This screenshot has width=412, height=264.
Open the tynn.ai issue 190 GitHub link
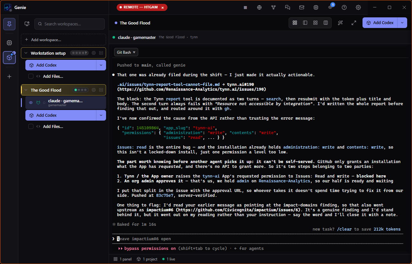coord(192,89)
